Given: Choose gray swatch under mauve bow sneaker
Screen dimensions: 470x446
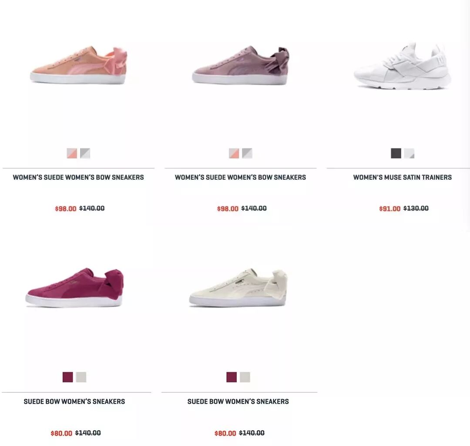Looking at the screenshot, I should tap(247, 153).
